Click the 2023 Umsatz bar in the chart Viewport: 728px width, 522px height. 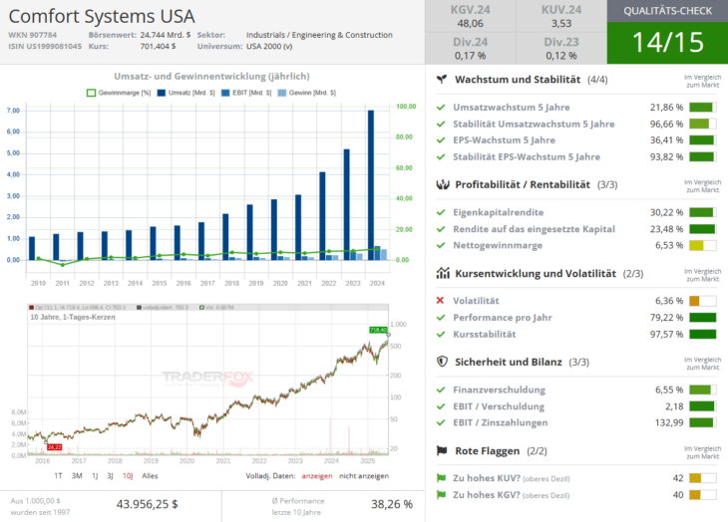coord(347,204)
